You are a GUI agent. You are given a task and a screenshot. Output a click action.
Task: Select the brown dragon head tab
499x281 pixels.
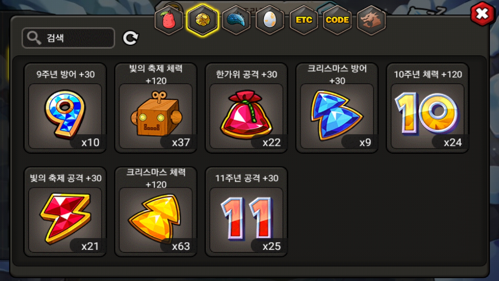[x=371, y=20]
